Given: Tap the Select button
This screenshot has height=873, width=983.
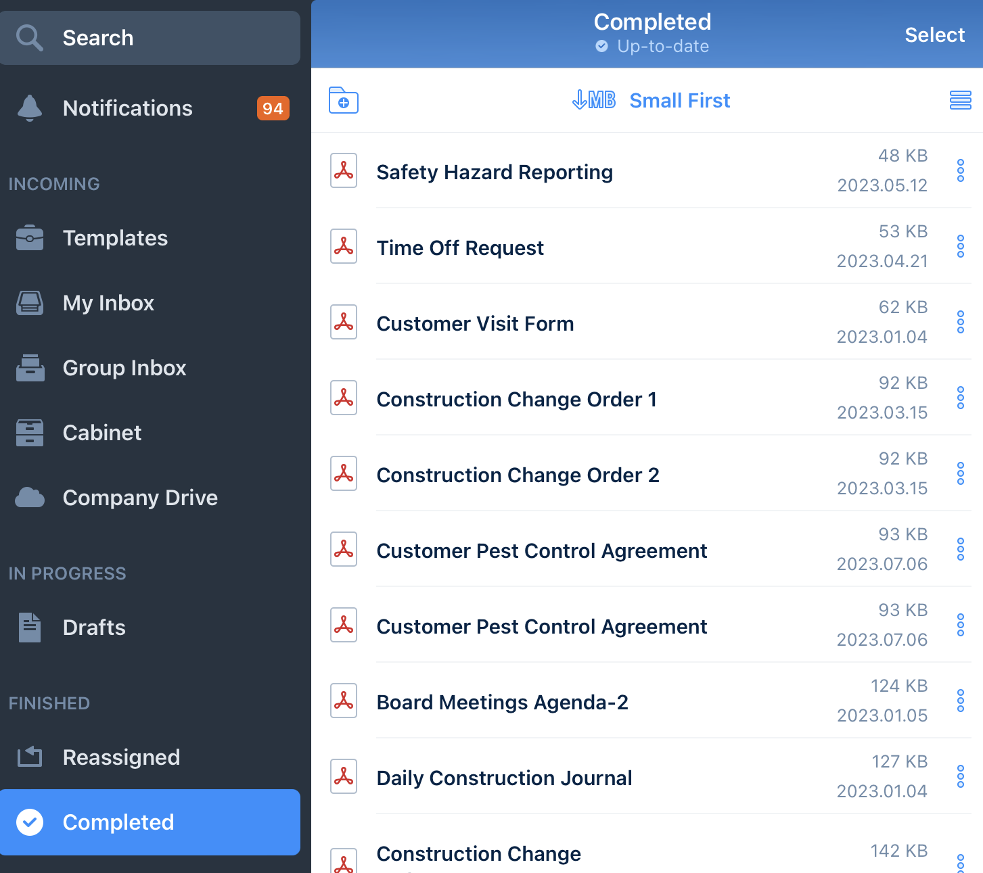Looking at the screenshot, I should 934,35.
